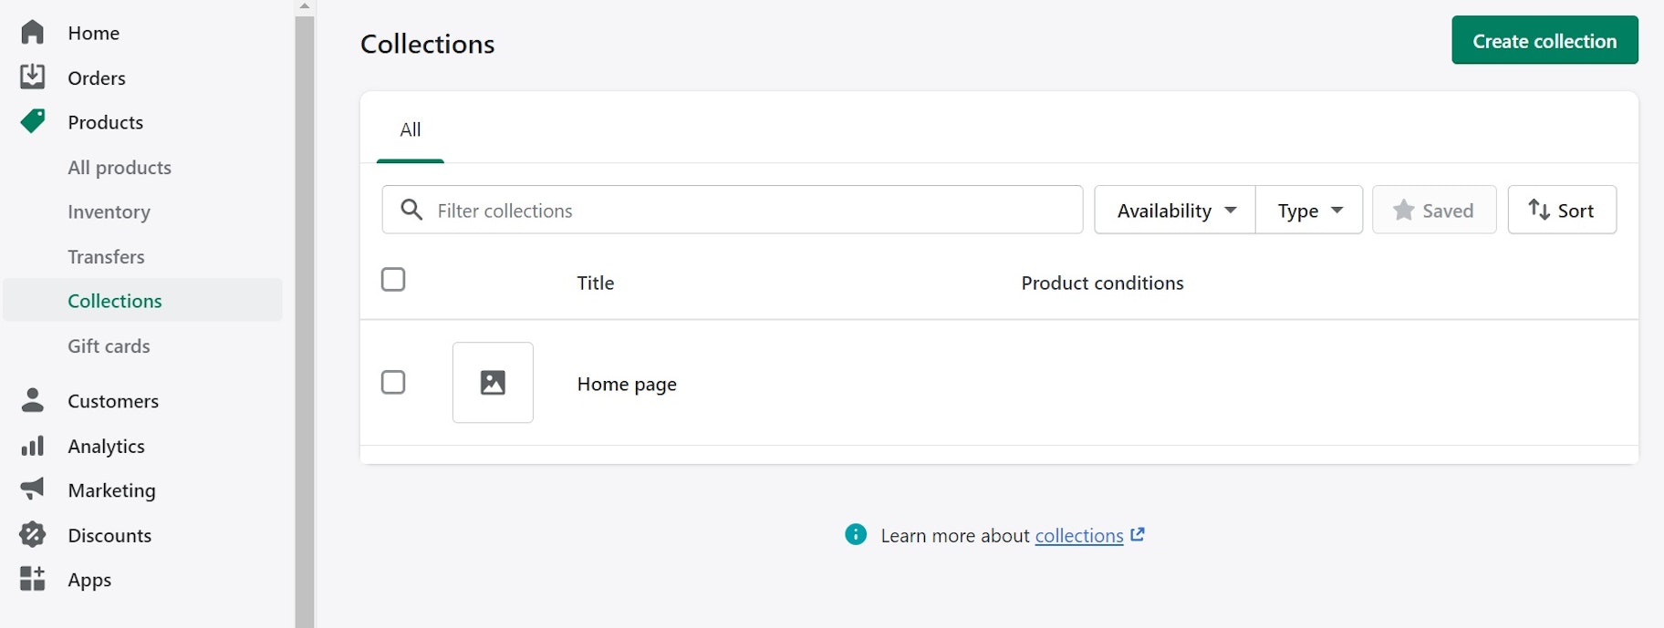Toggle the select-all collections checkbox
Viewport: 1664px width, 628px height.
(x=393, y=280)
